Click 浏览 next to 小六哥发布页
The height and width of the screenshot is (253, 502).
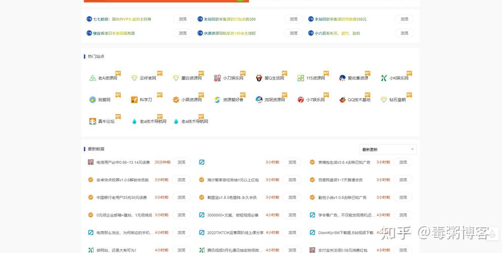click(404, 33)
